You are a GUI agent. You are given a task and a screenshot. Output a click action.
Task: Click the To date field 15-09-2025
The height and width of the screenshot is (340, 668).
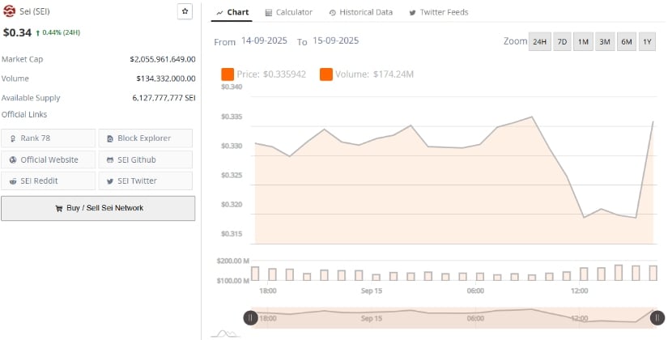[x=336, y=41]
